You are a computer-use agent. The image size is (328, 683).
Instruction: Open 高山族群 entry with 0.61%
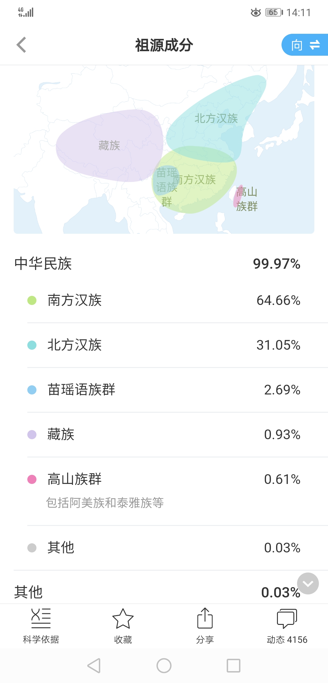[x=164, y=491]
